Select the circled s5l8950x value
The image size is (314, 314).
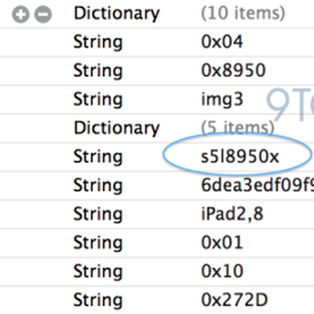point(240,157)
